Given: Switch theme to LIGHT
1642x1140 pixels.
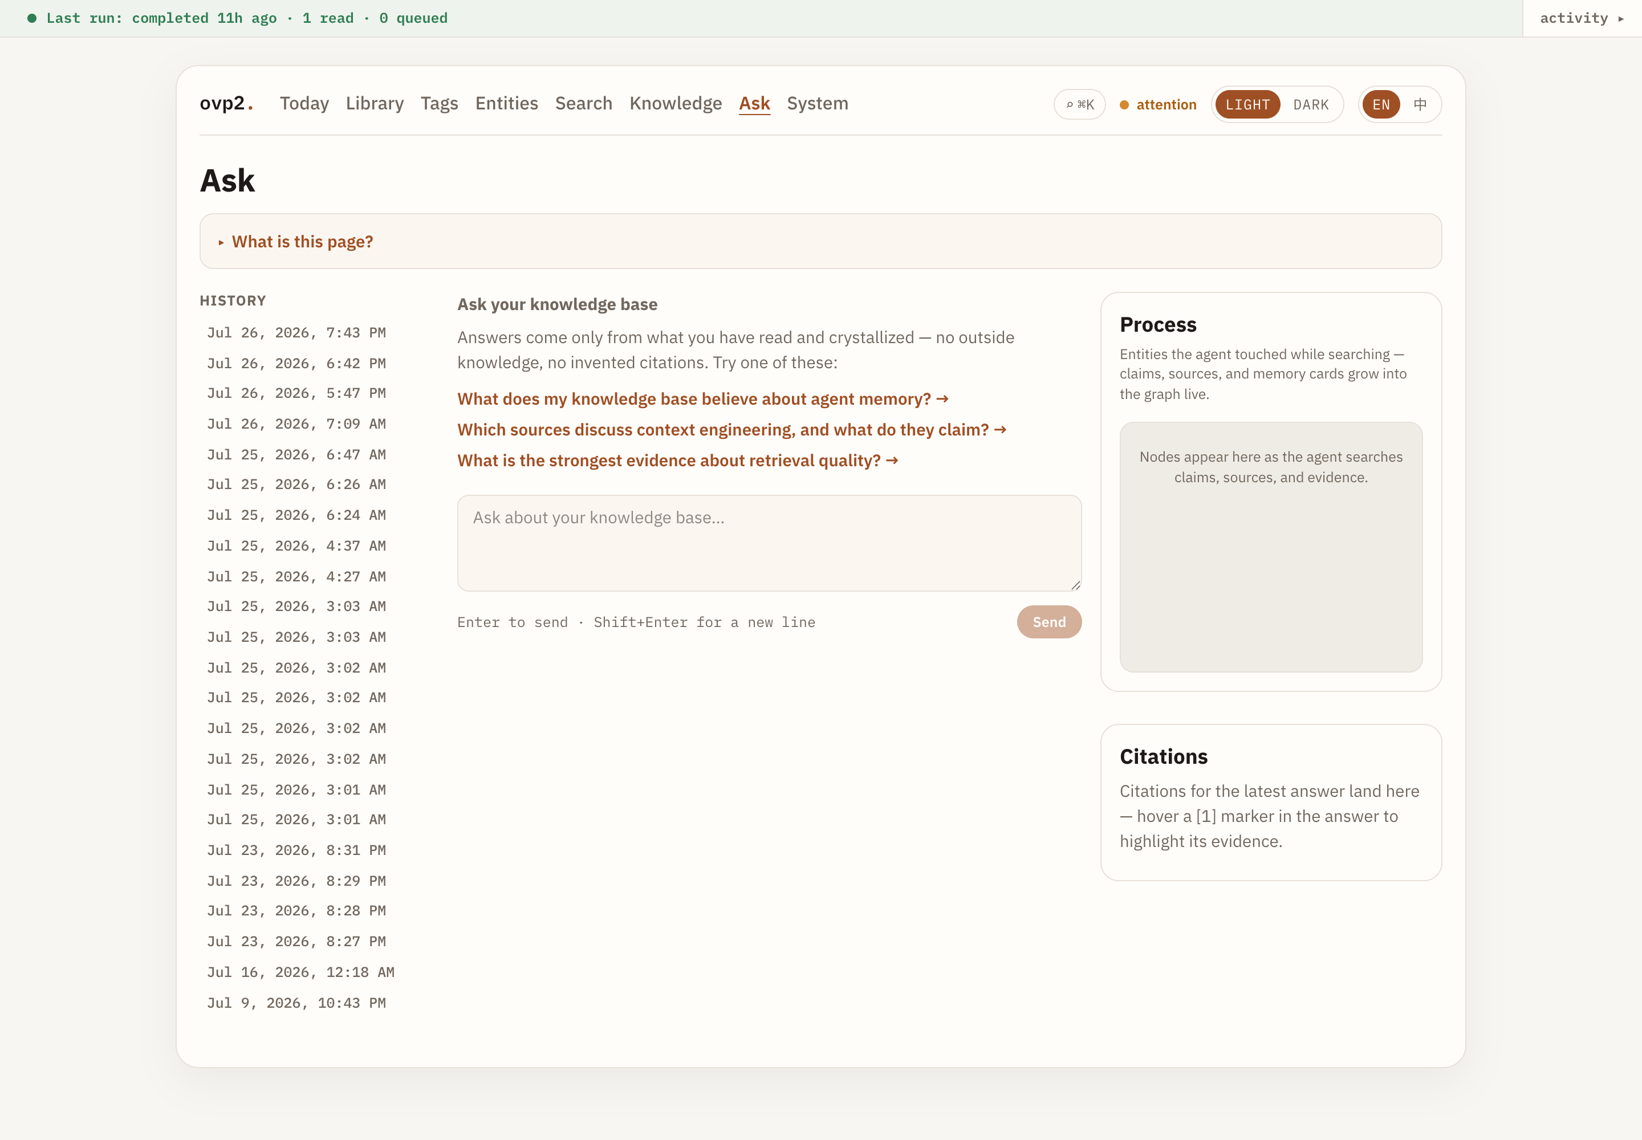Looking at the screenshot, I should (1247, 104).
